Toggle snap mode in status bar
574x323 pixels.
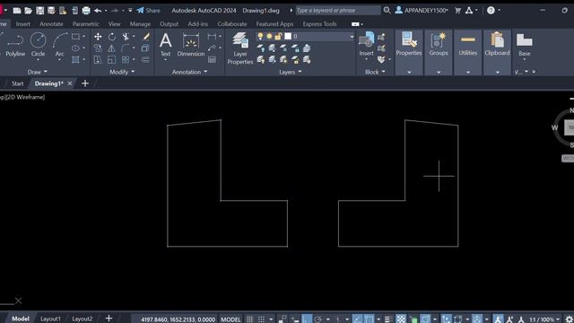(x=261, y=319)
